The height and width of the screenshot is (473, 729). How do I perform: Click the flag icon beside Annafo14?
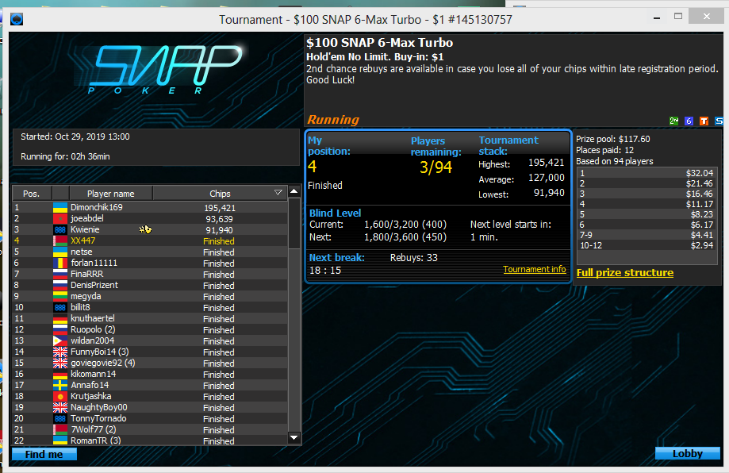click(x=60, y=385)
